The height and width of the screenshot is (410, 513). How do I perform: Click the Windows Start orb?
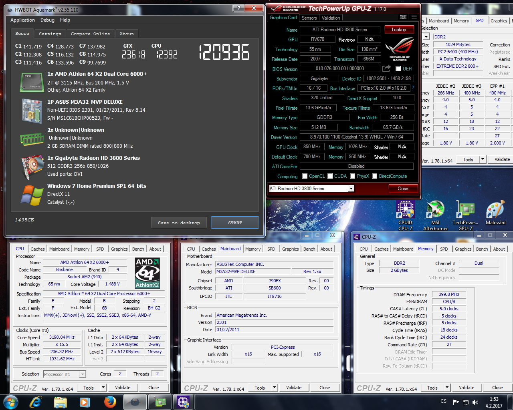coord(11,402)
